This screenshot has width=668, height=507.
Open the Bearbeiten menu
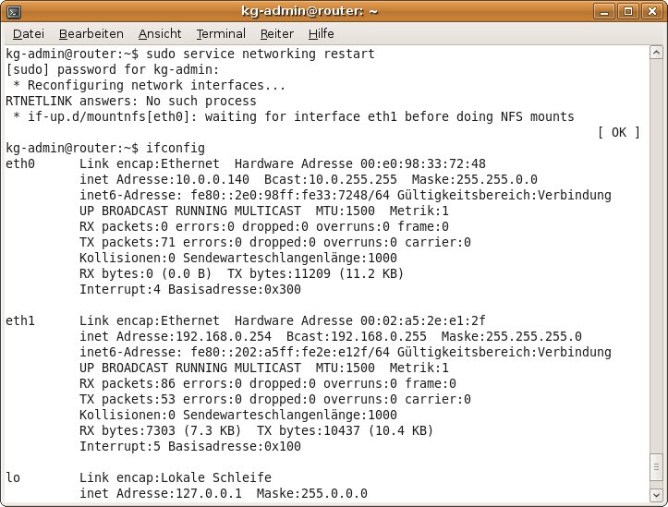pyautogui.click(x=91, y=33)
